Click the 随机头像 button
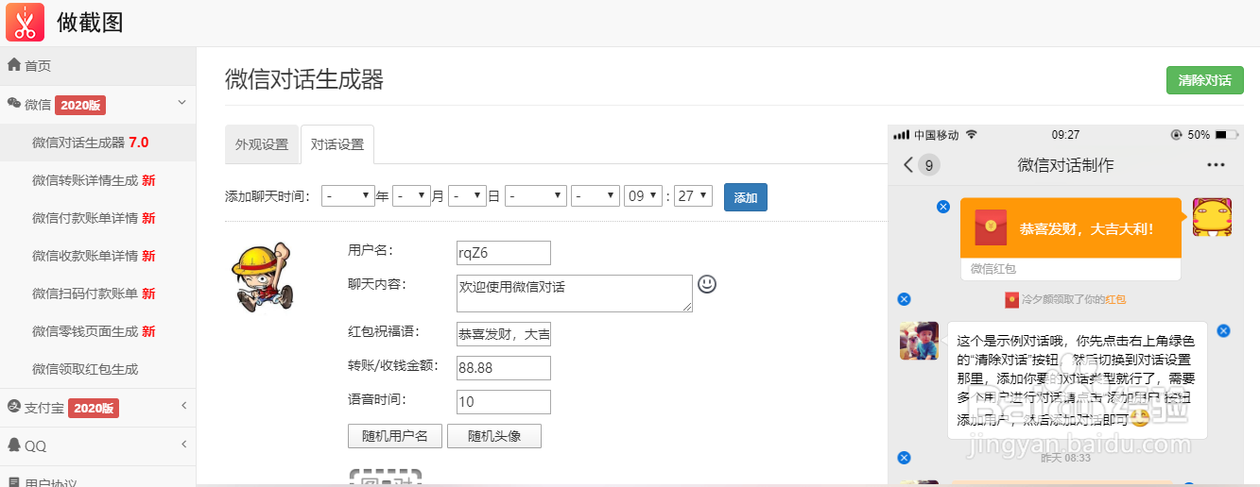1260x487 pixels. click(x=493, y=436)
